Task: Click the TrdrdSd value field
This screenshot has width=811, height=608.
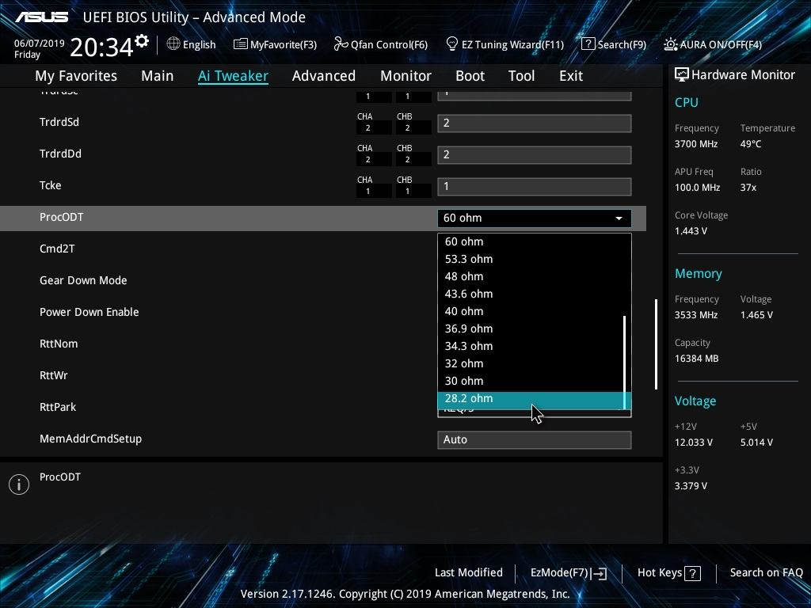Action: 535,123
